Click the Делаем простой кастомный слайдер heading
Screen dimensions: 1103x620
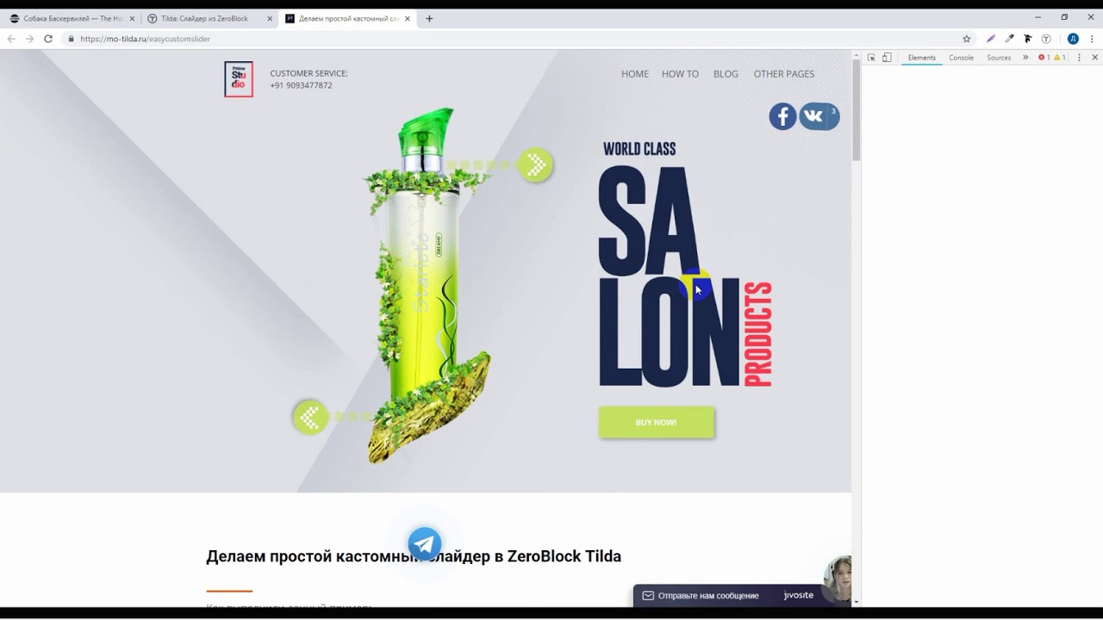click(414, 556)
